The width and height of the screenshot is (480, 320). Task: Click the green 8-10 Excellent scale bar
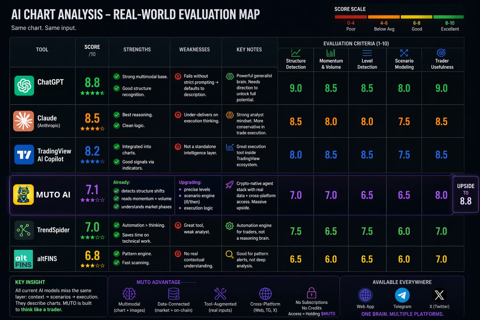448,17
